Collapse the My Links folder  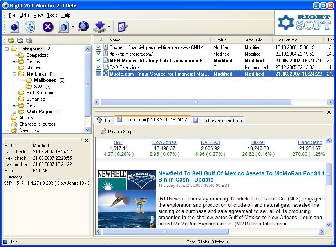[14, 74]
